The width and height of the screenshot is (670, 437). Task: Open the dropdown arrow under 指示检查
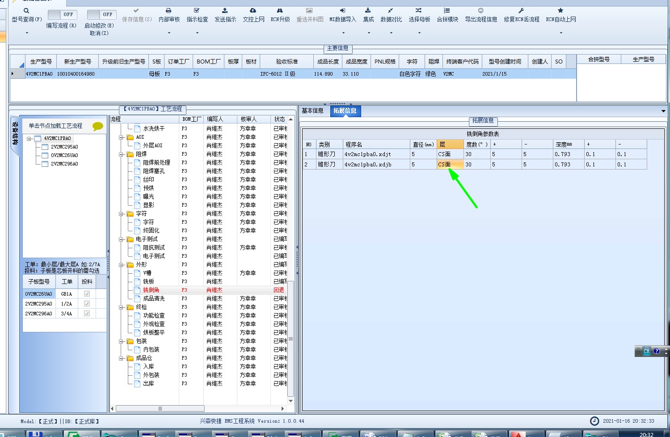pos(197,33)
